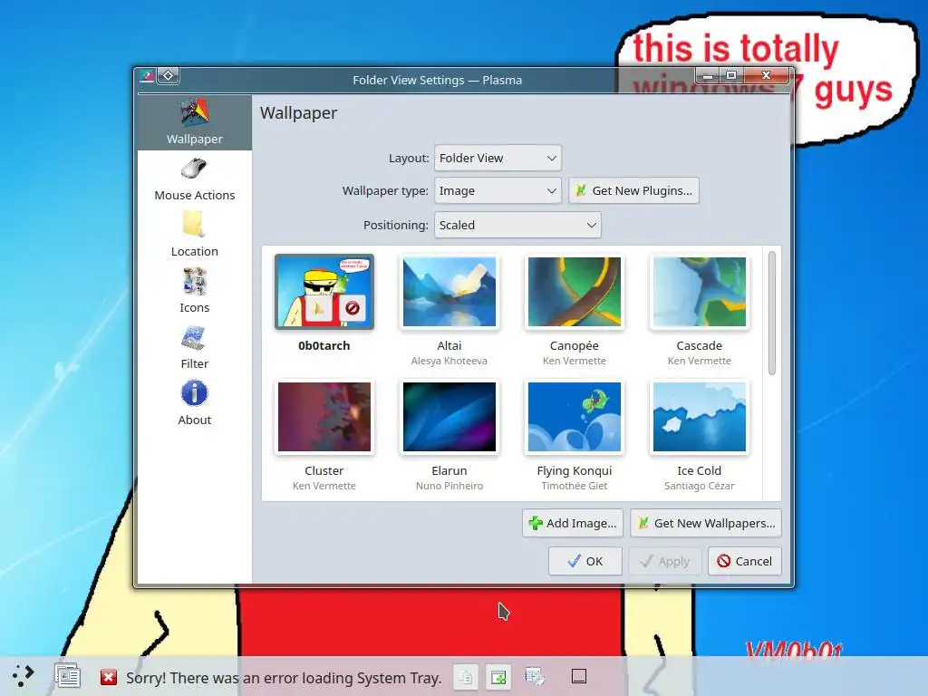Pick the Cascade wallpaper thumbnail
The image size is (928, 696).
pyautogui.click(x=699, y=292)
